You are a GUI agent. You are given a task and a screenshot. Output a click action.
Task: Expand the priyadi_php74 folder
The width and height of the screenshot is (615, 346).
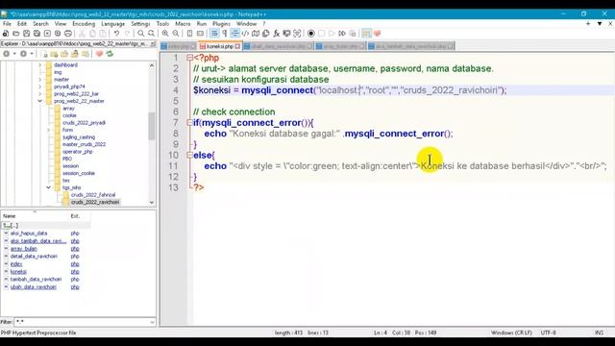[39, 86]
